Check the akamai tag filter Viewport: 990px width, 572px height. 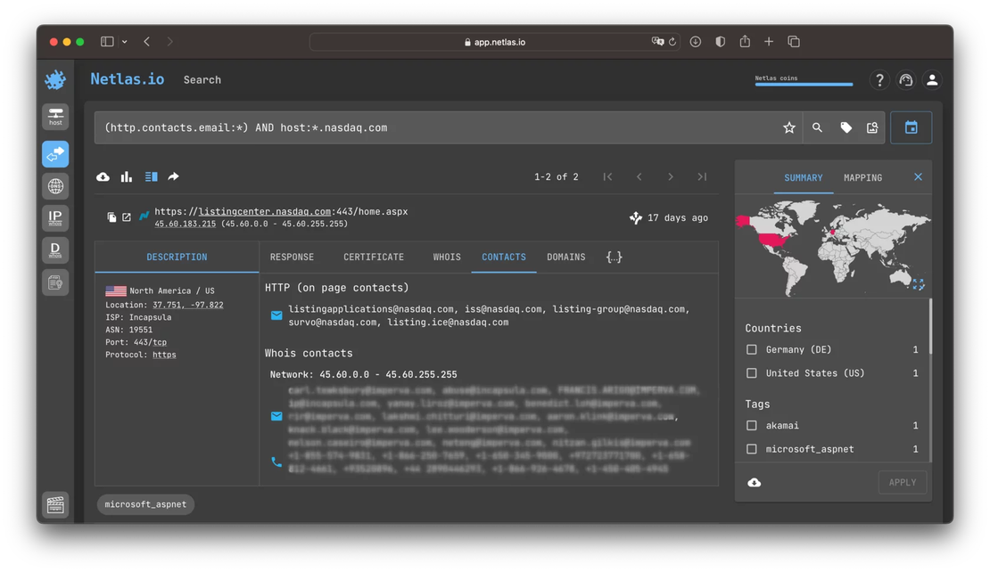point(752,425)
